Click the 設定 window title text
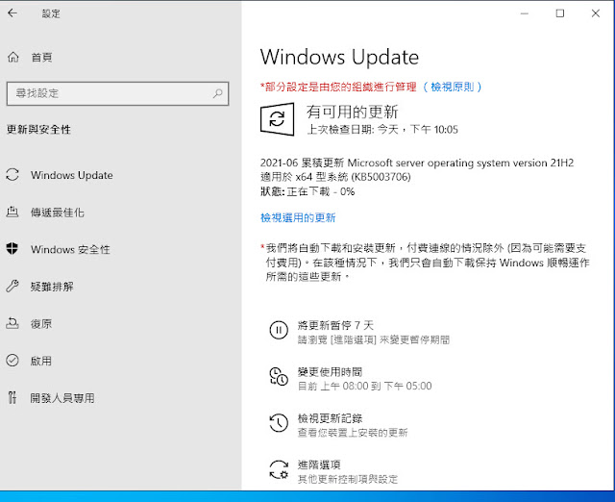615x502 pixels. pos(51,13)
